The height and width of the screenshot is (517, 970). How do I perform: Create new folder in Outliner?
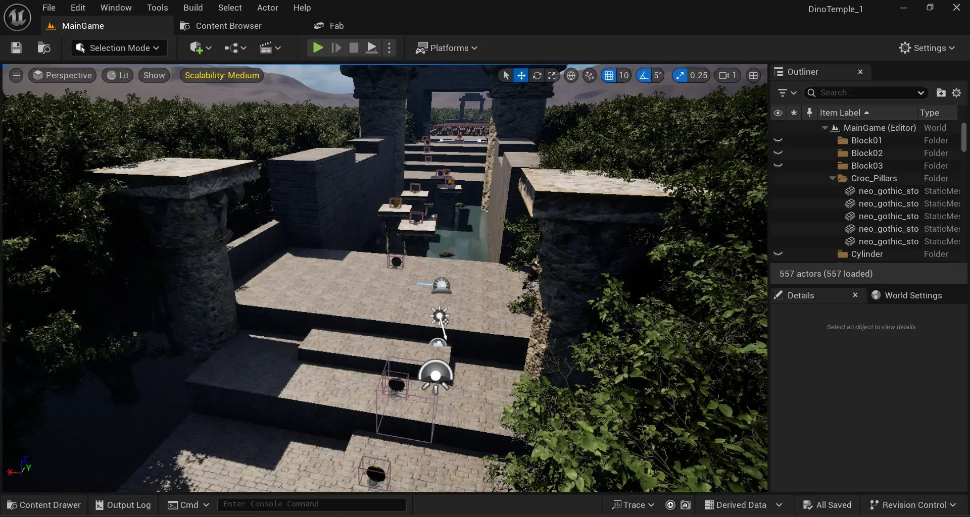941,93
